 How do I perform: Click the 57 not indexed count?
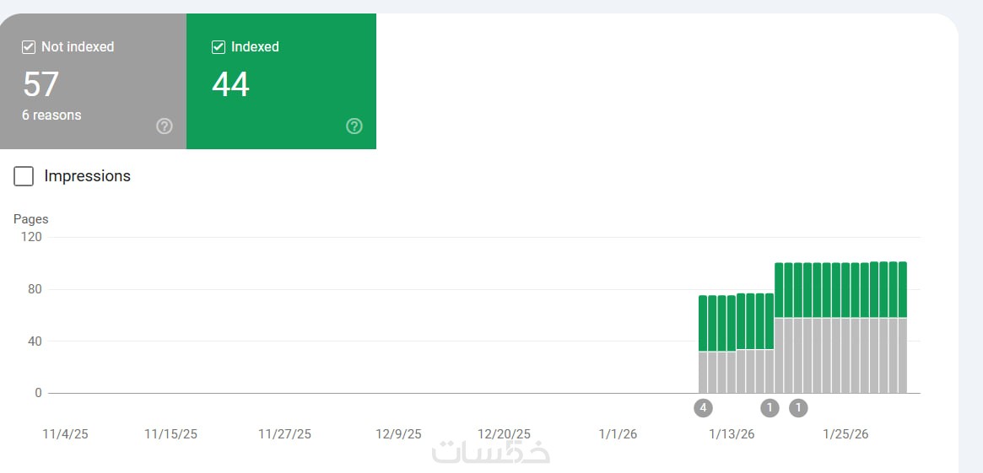(41, 84)
